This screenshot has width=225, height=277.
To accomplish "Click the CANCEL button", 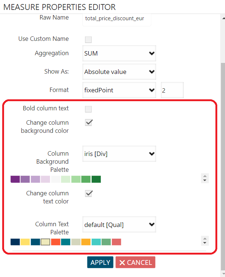I will pos(136,262).
